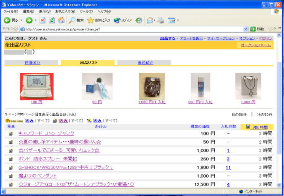Image resolution: width=284 pixels, height=196 pixels.
Task: Click the アラートを表示 link
Action: click(191, 38)
